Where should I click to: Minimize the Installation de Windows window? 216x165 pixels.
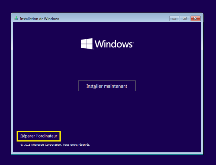tap(174, 18)
